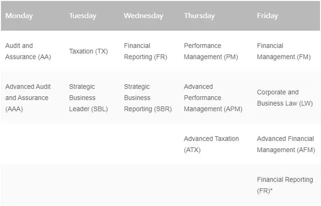Image resolution: width=321 pixels, height=206 pixels.
Task: Click Advanced Financial Management (AFM) cell
Action: pyautogui.click(x=286, y=144)
